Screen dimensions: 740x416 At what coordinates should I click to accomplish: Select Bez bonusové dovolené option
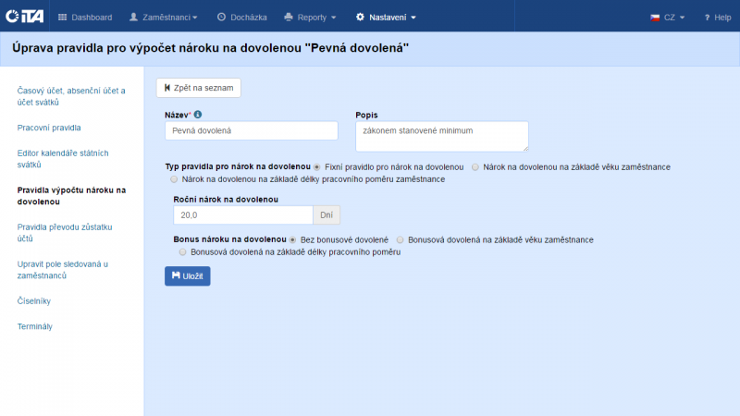point(293,239)
